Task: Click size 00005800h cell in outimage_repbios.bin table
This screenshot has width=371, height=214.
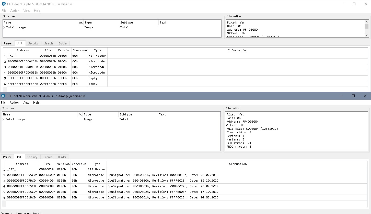Action: (x=47, y=192)
